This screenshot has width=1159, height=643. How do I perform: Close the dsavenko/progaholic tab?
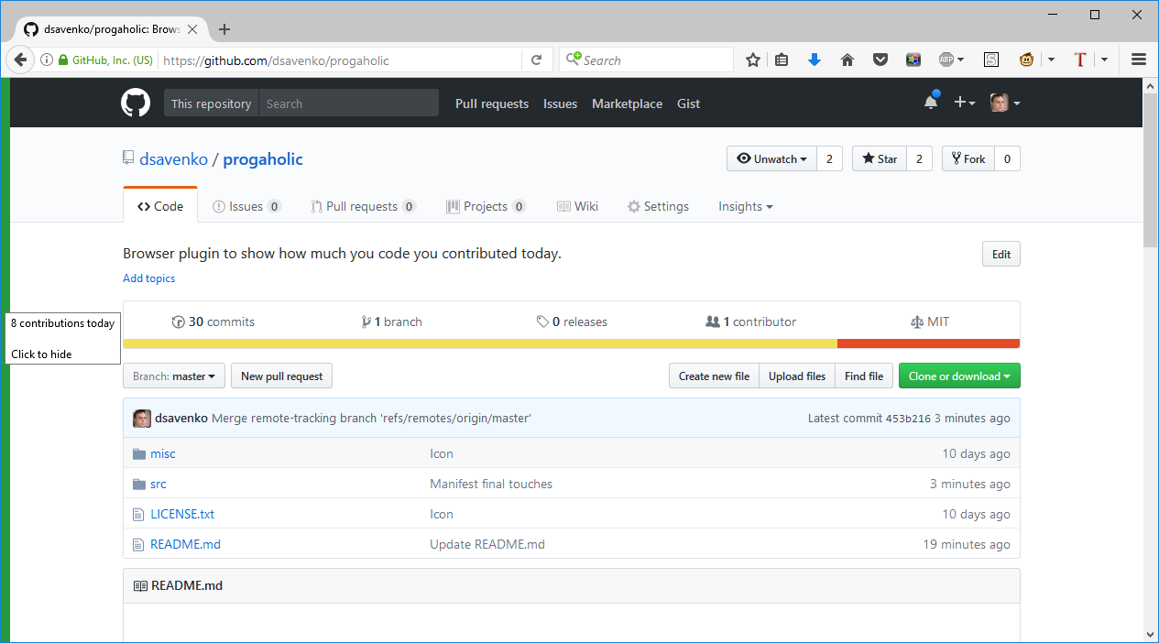point(192,29)
